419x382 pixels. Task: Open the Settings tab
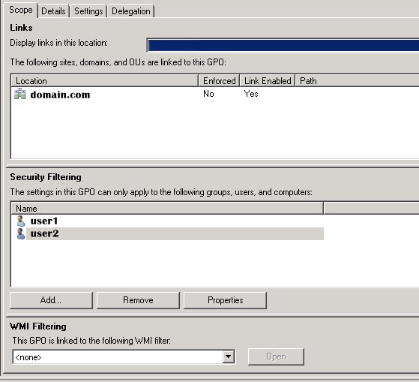pos(88,11)
